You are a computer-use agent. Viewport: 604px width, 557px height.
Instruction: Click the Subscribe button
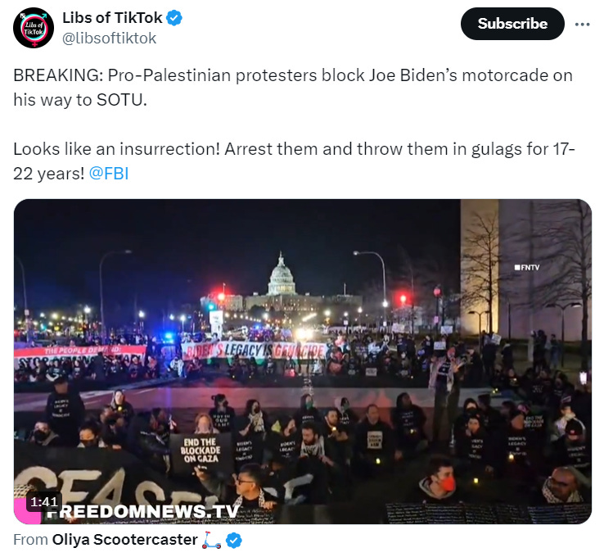512,24
